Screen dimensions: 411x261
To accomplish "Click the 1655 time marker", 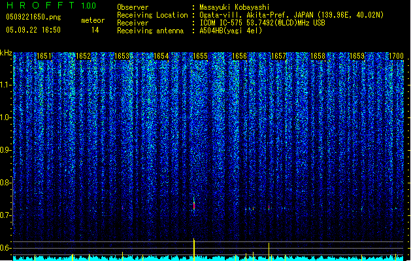I will coord(200,56).
